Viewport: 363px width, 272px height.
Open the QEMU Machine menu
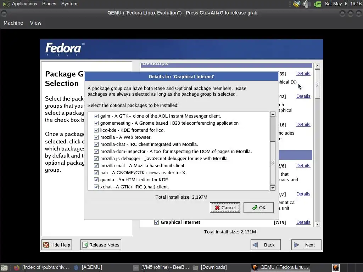coord(13,23)
